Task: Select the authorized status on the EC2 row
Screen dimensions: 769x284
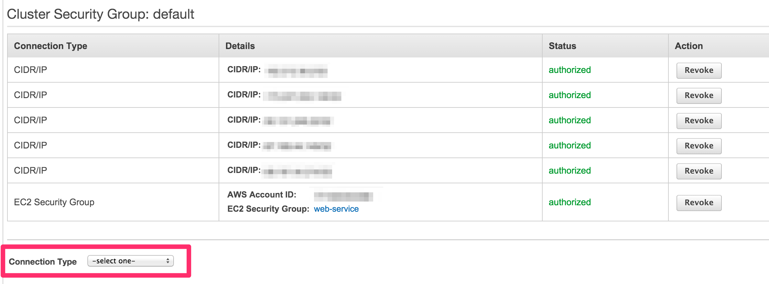Action: pos(570,202)
